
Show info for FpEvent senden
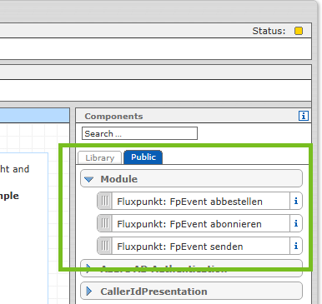click(296, 246)
